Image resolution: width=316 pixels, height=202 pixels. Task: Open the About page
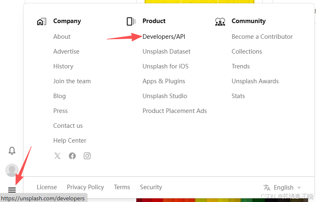[x=62, y=37]
